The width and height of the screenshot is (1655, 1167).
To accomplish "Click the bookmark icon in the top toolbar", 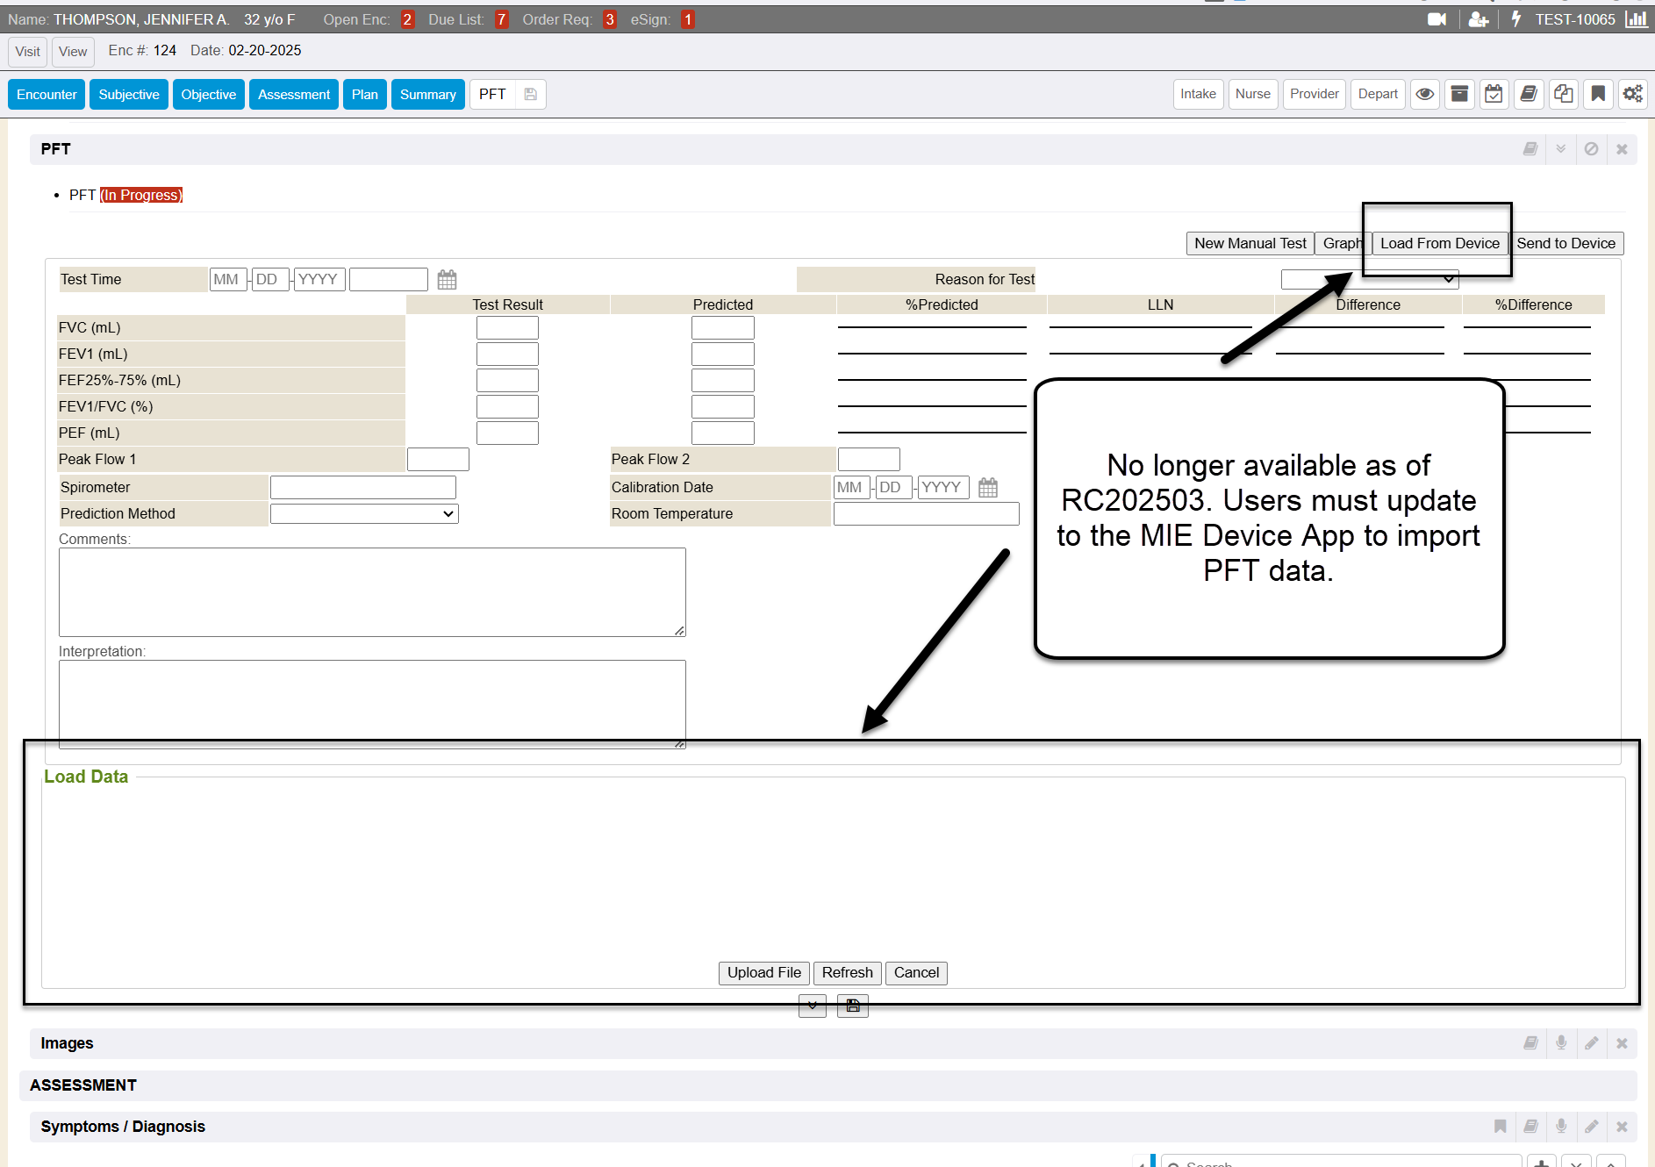I will (1598, 94).
